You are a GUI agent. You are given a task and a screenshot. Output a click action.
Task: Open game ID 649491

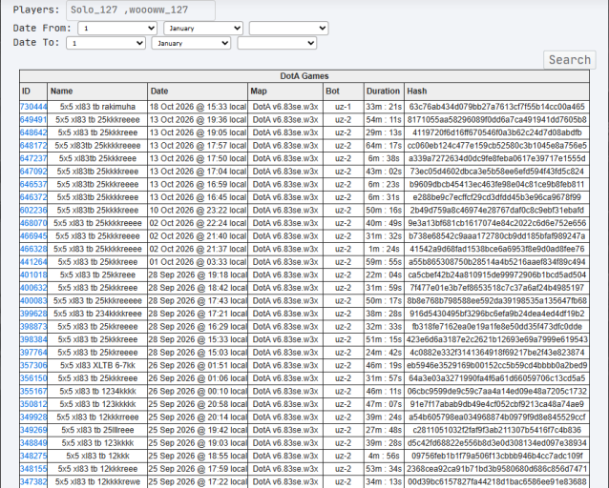point(33,120)
